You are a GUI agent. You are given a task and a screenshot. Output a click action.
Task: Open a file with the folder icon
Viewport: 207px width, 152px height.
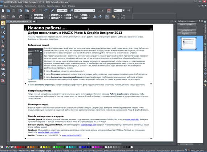click(x=8, y=11)
